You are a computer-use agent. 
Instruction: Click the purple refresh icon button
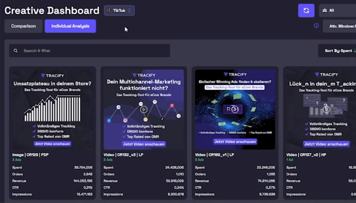click(306, 10)
